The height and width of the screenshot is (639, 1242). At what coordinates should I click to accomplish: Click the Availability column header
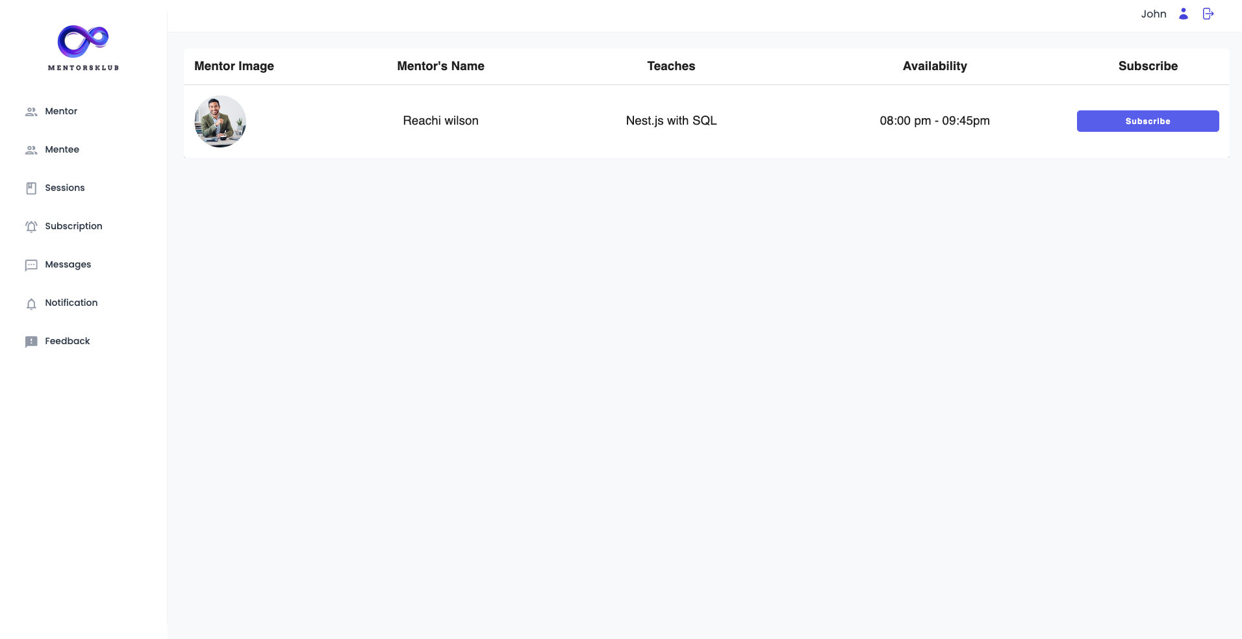(935, 66)
